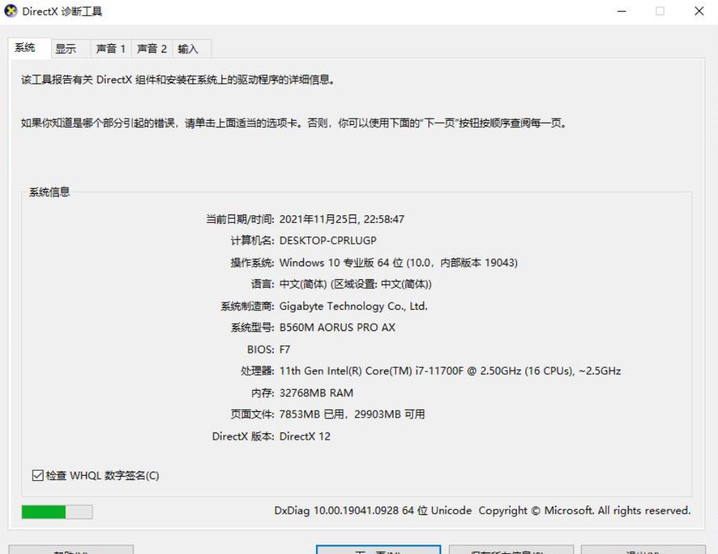The width and height of the screenshot is (718, 554).
Task: Close the DirectX 诊断工具 window
Action: click(x=699, y=11)
